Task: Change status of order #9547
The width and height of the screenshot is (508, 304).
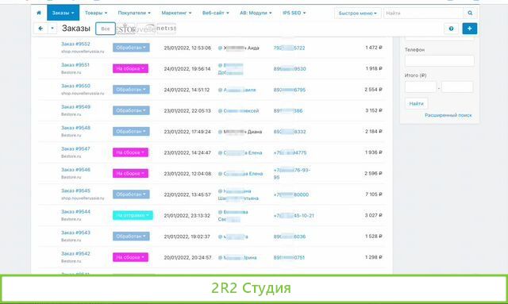Action: coord(130,152)
